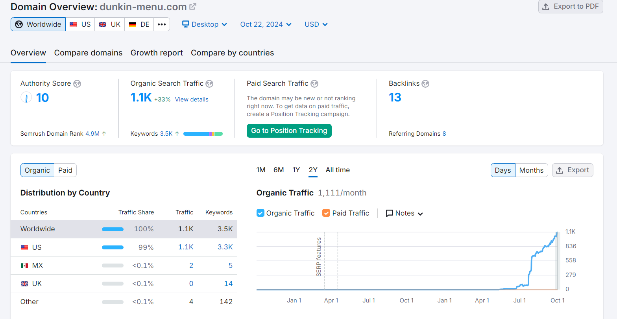Click the UK flag in country table
The height and width of the screenshot is (319, 617).
pyautogui.click(x=24, y=284)
